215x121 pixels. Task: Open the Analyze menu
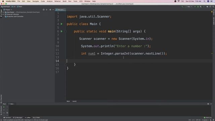click(x=49, y=1)
